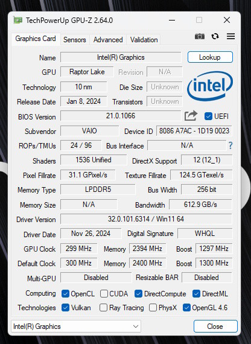Click the BIOS export share icon
The width and height of the screenshot is (251, 344).
click(191, 116)
